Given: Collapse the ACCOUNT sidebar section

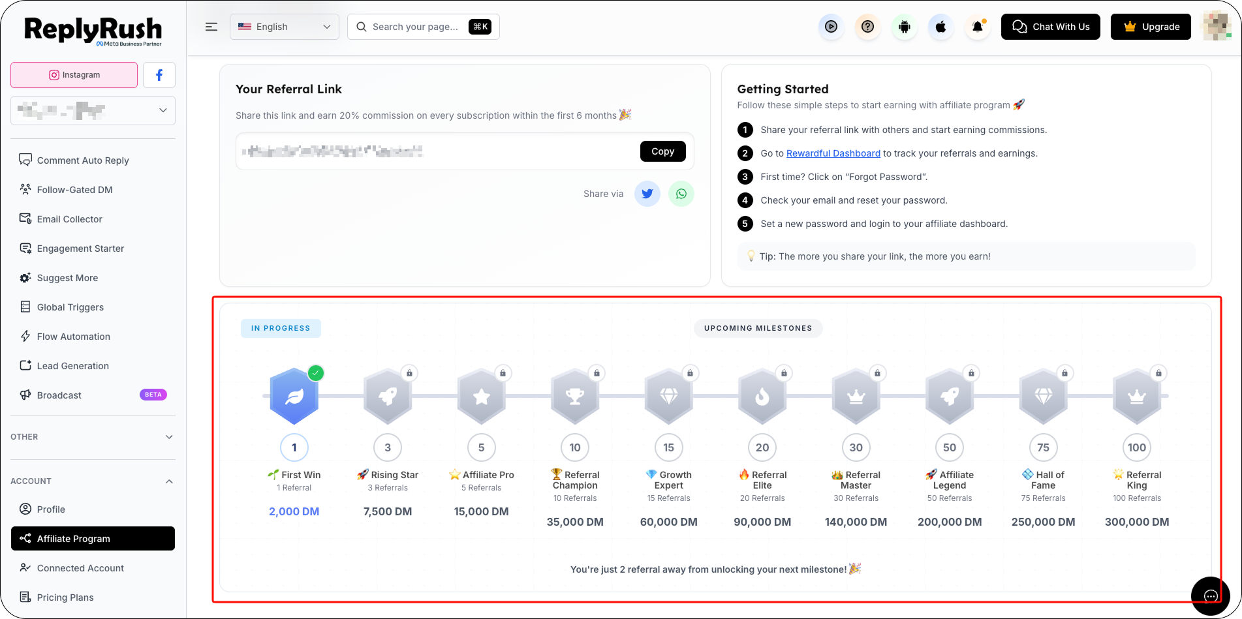Looking at the screenshot, I should [93, 481].
